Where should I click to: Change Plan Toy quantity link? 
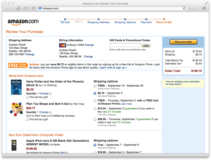tap(44, 112)
